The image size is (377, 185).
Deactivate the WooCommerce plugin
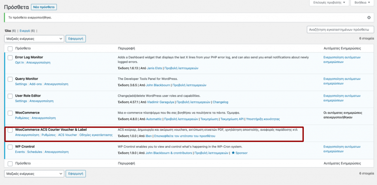click(x=44, y=118)
